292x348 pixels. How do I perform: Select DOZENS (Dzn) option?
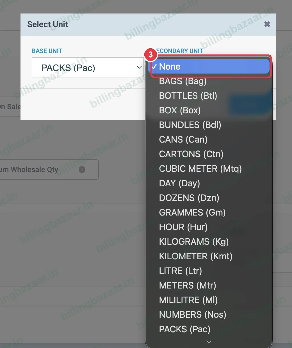pyautogui.click(x=209, y=198)
